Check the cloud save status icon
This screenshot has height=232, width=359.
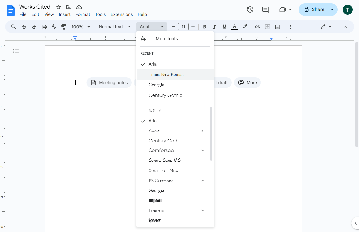coord(79,7)
